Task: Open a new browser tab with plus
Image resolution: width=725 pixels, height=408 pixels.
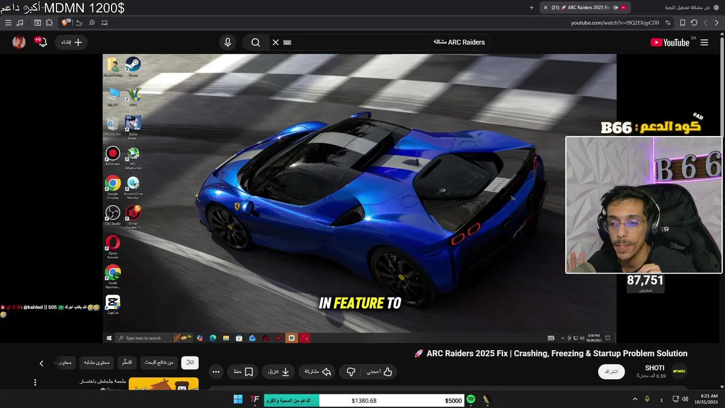Action: 531,7
